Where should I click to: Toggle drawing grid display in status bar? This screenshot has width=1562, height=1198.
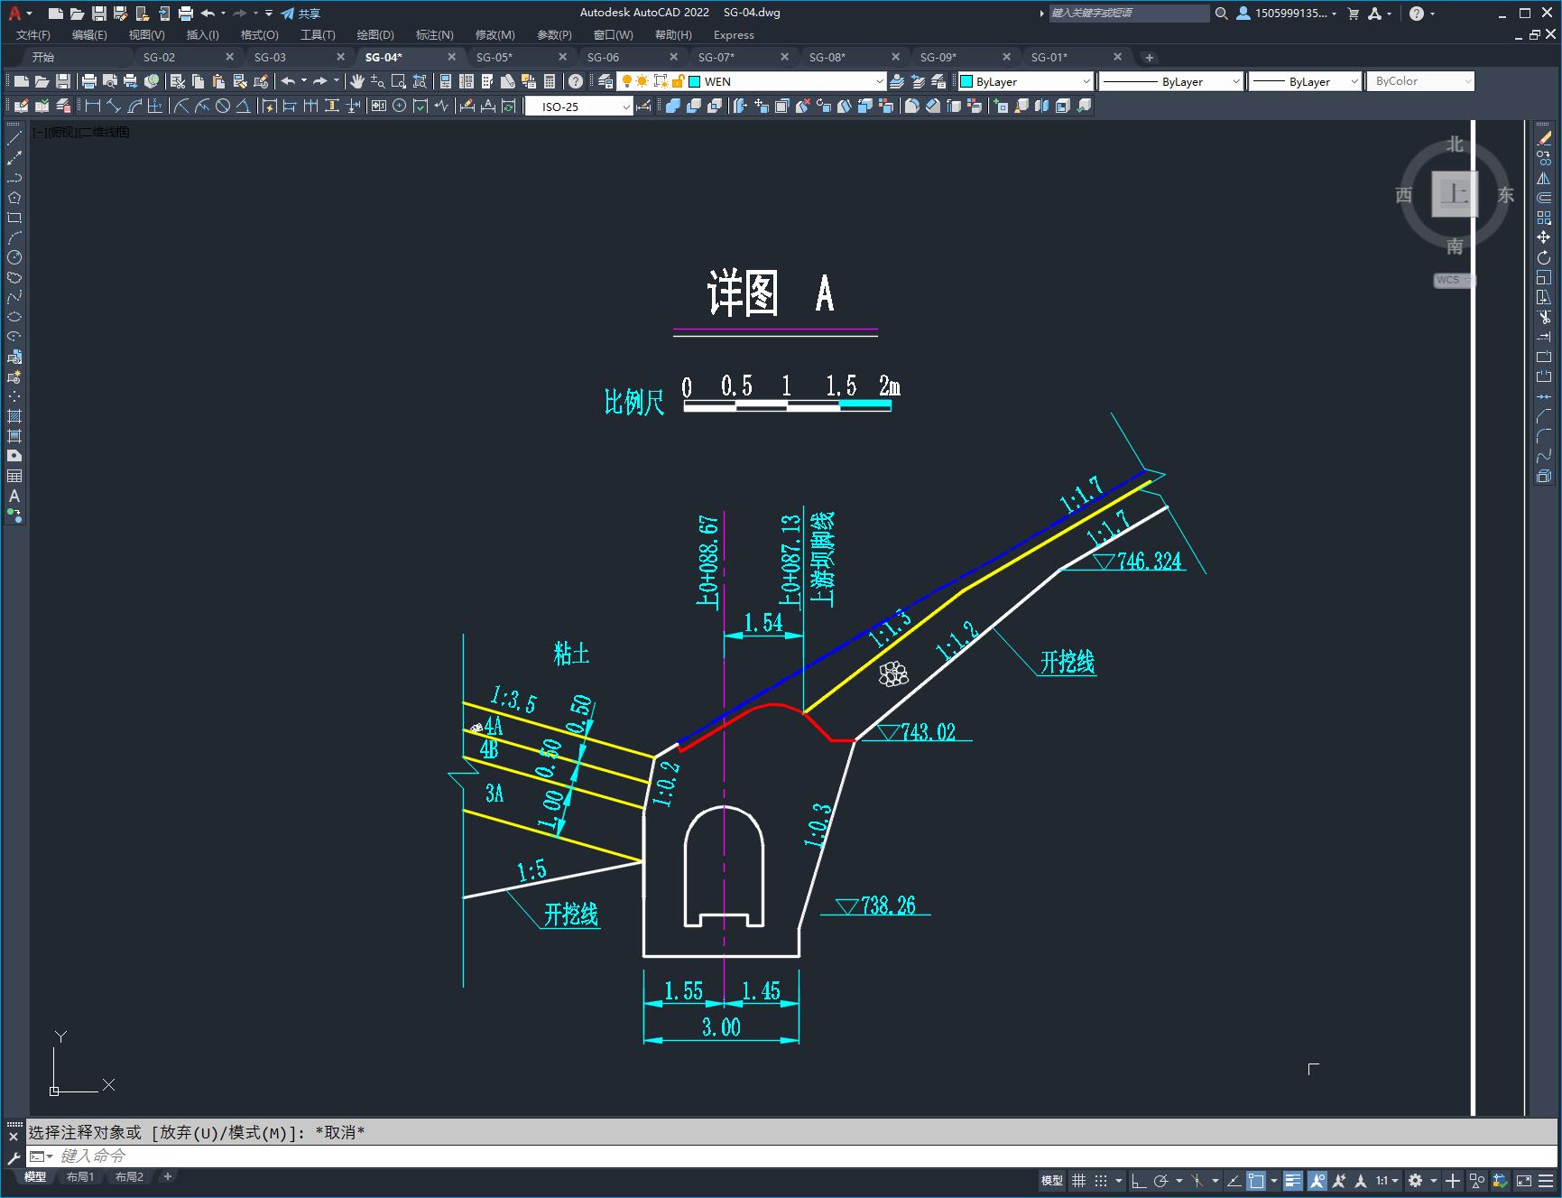click(1079, 1181)
